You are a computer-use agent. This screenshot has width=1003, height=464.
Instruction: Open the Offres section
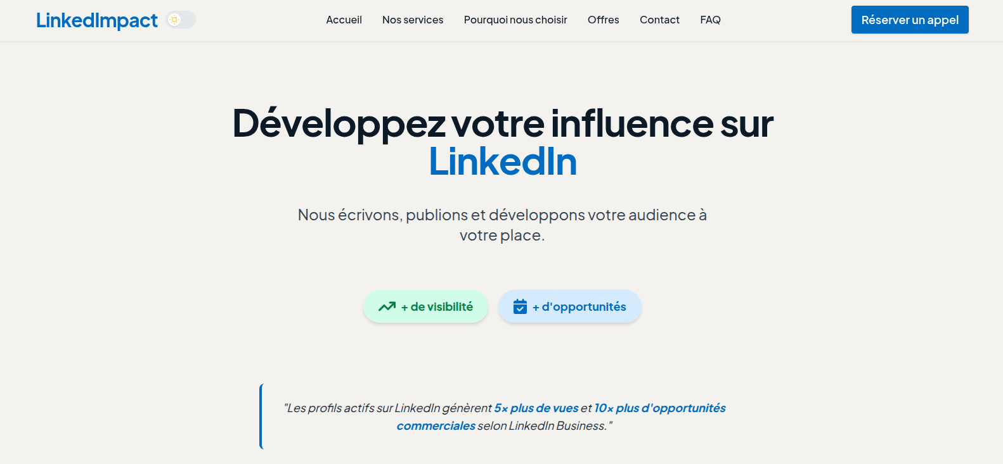point(603,20)
